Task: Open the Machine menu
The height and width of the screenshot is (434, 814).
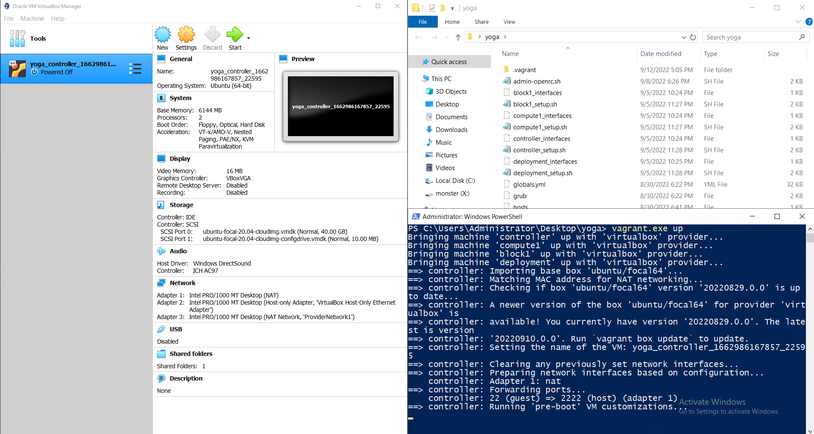Action: pos(32,19)
